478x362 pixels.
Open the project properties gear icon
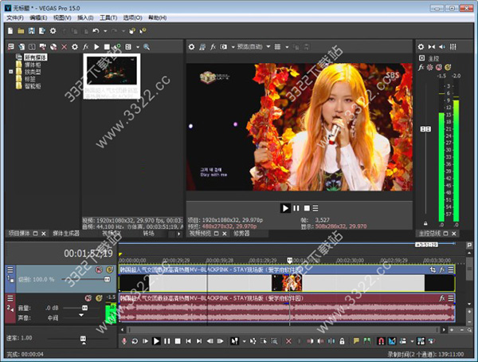tap(53, 31)
